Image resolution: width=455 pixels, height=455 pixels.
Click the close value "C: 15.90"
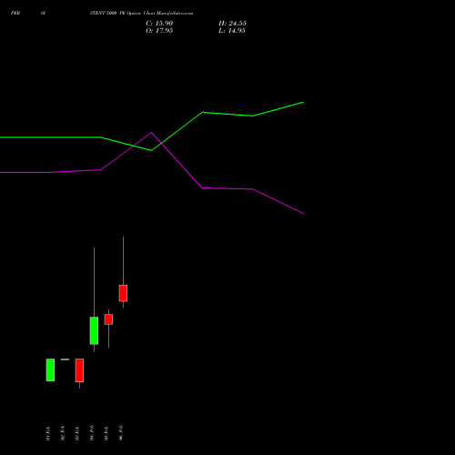click(159, 24)
